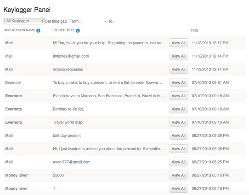View All for "Birthday to-do list" entry
The height and width of the screenshot is (195, 249).
(x=179, y=109)
